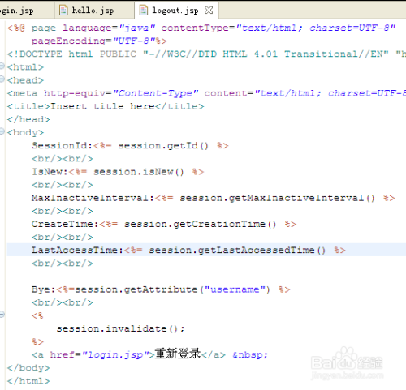
Task: Click the 重新登录 link text in code
Action: coord(178,354)
